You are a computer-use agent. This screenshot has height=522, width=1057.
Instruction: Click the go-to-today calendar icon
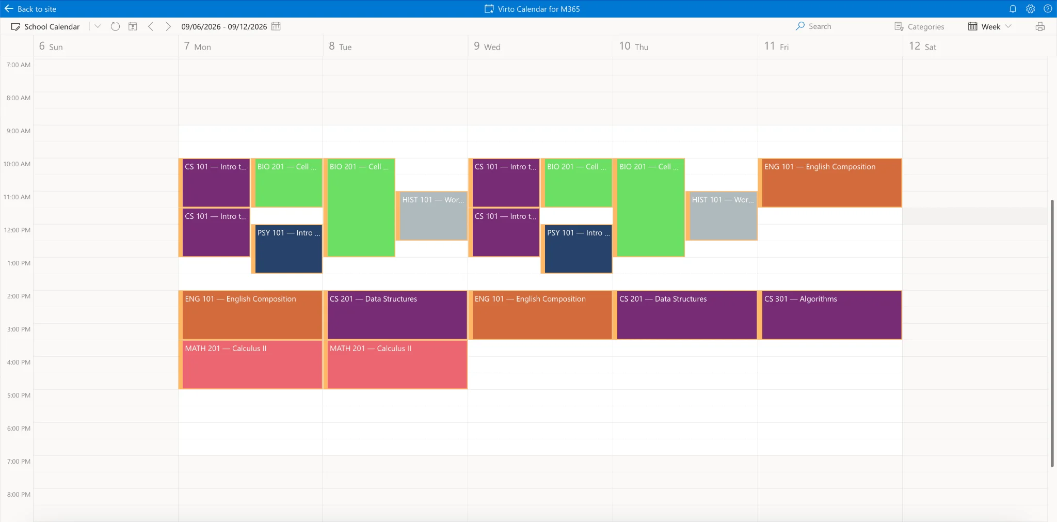click(133, 26)
